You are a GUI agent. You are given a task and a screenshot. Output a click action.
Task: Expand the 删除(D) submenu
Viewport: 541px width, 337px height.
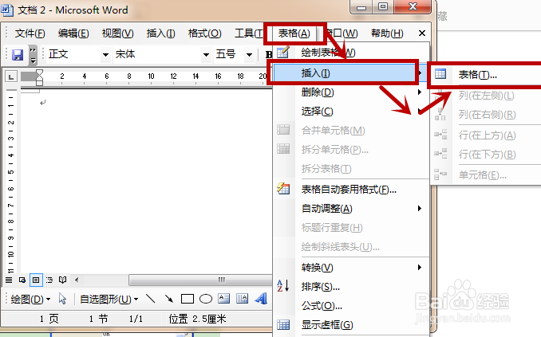click(420, 92)
